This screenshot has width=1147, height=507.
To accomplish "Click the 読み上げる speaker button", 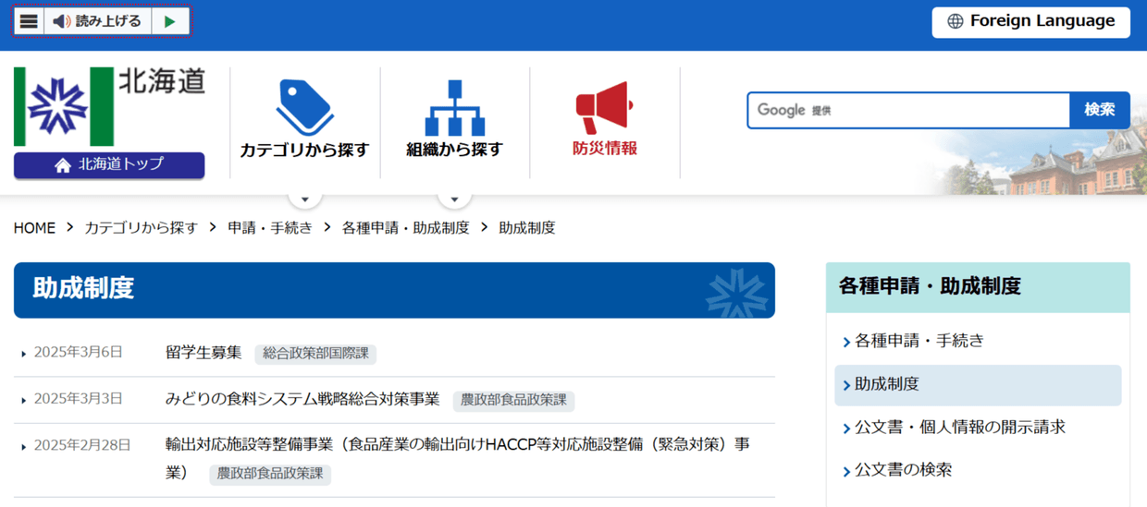I will tap(97, 21).
